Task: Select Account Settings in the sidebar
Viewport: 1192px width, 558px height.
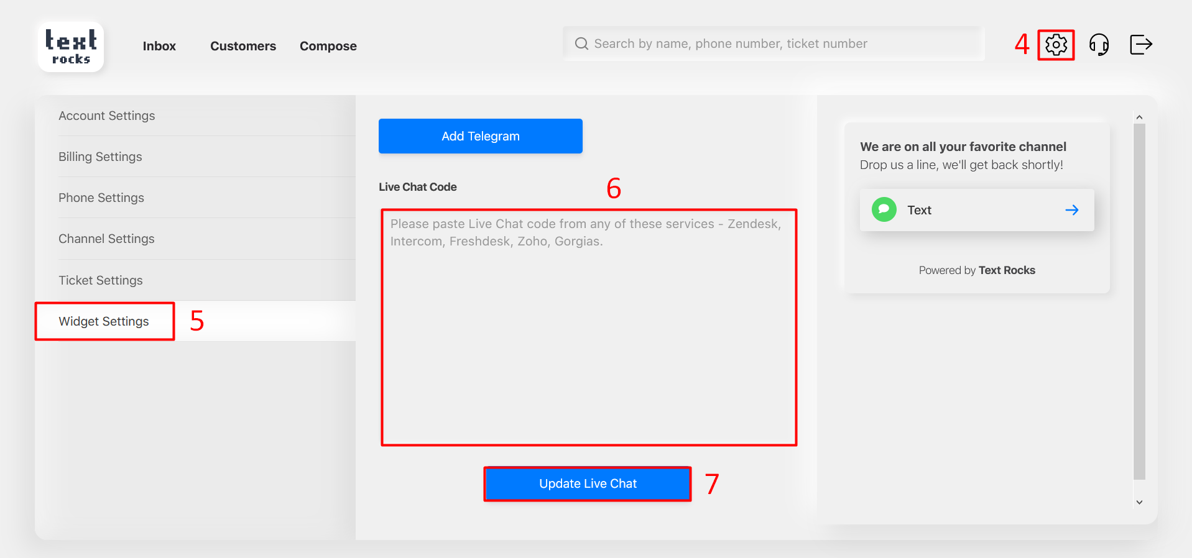Action: click(x=107, y=116)
